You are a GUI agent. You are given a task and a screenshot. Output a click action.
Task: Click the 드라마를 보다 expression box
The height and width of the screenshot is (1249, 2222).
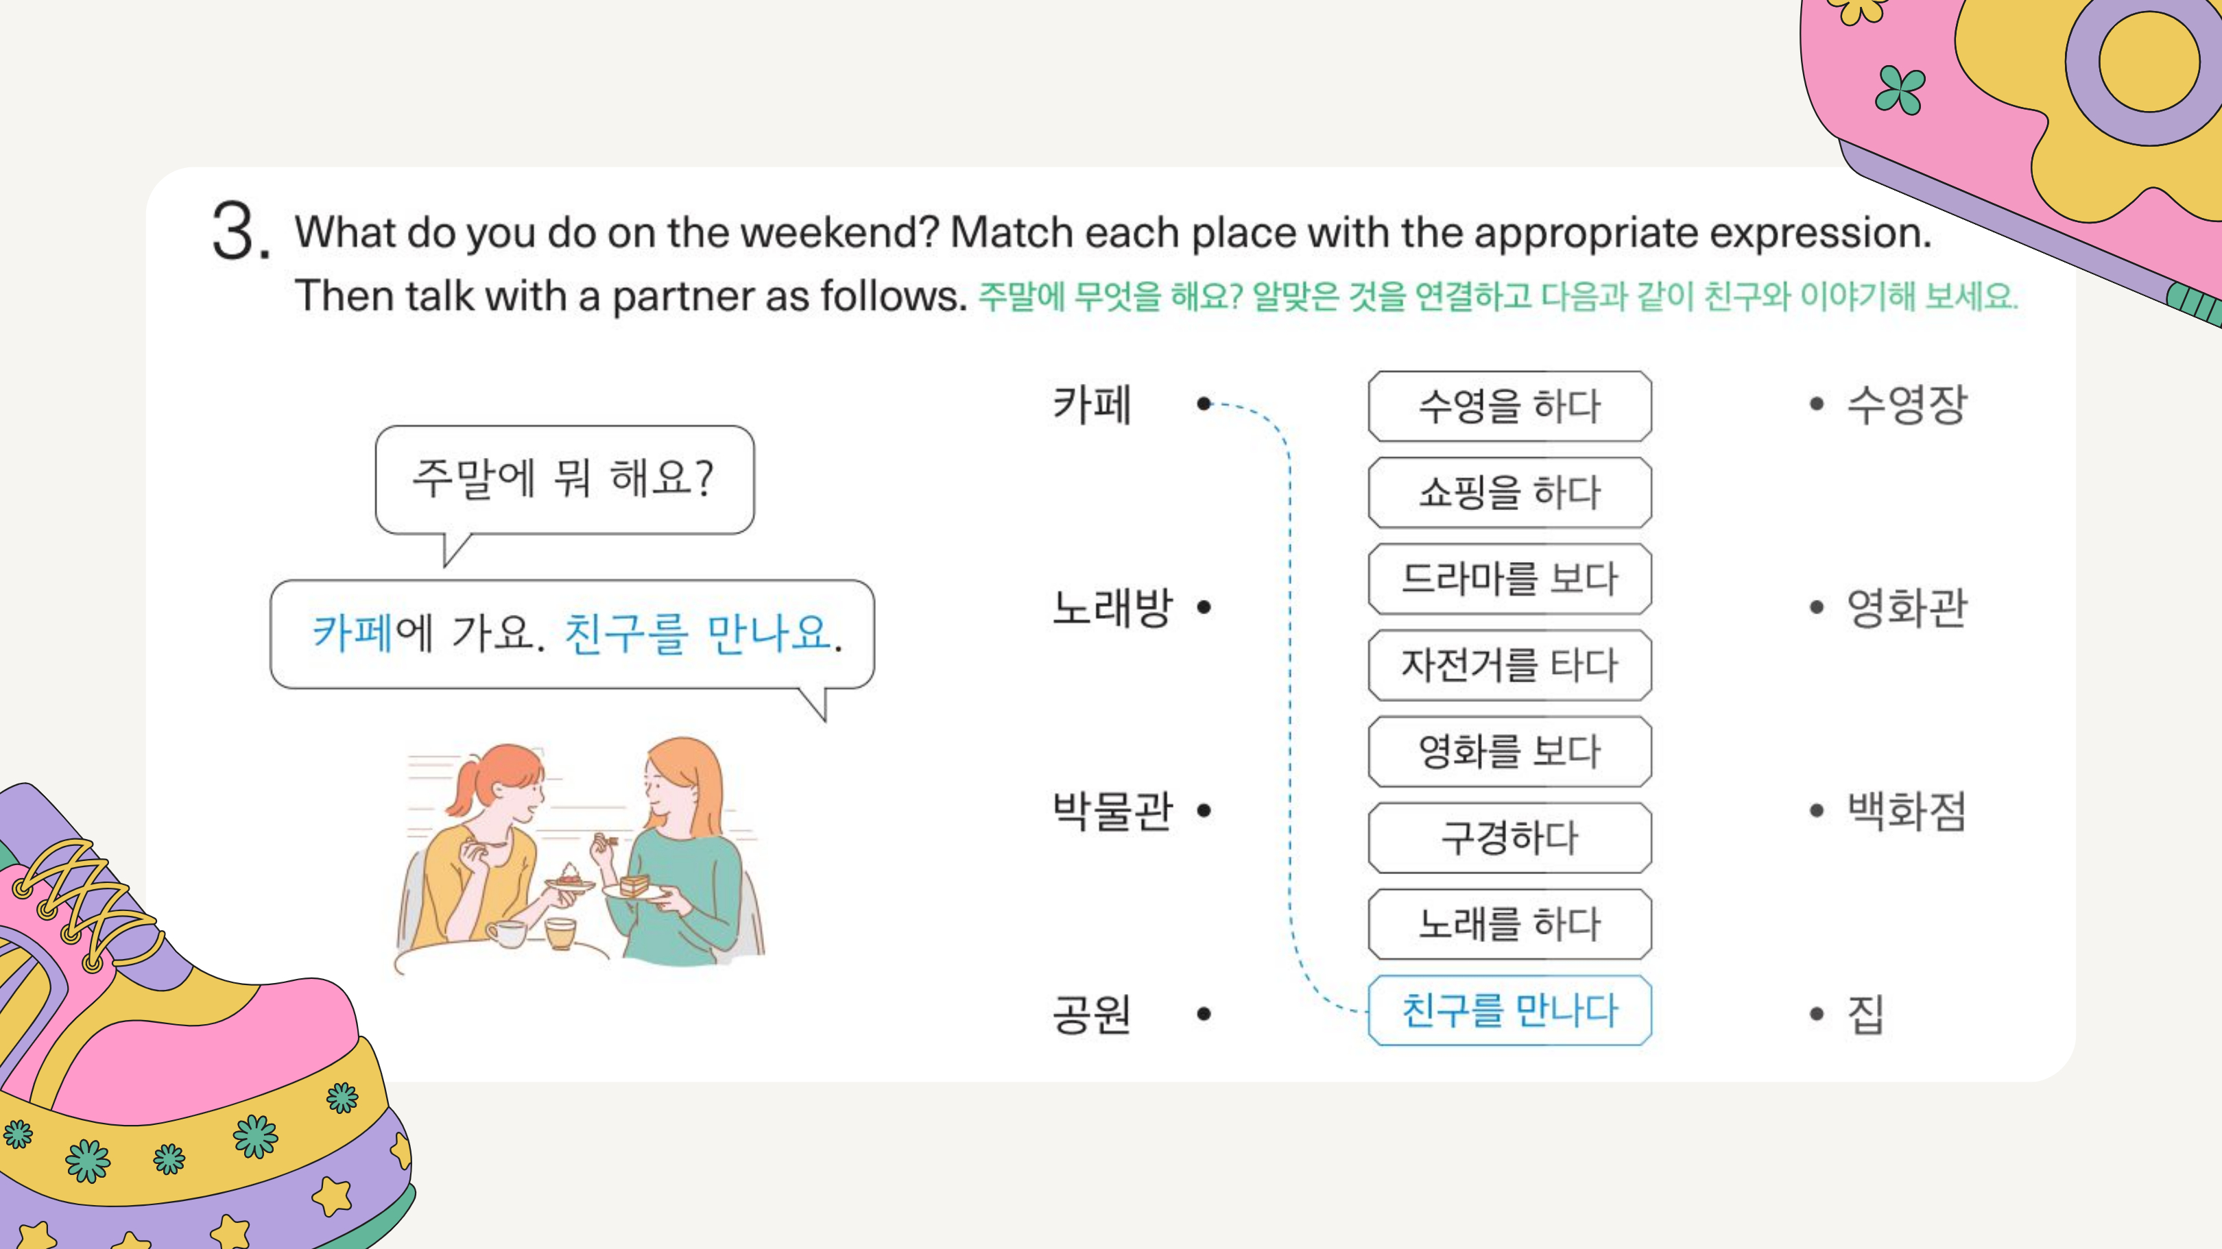(1509, 579)
